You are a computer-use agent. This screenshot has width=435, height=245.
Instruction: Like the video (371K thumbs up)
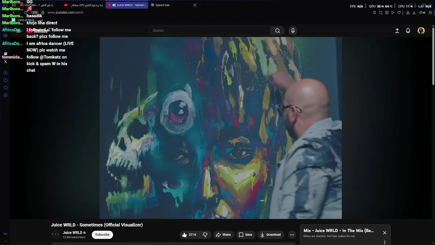pyautogui.click(x=189, y=235)
